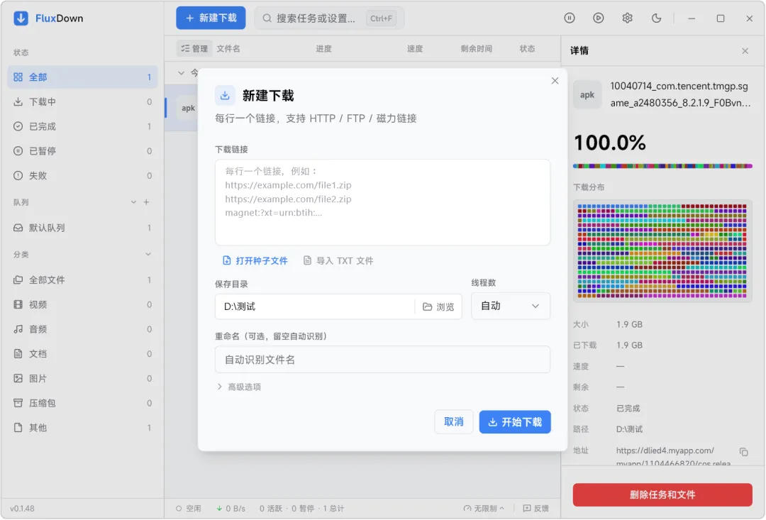Click the add queue plus icon
This screenshot has height=520, width=766.
point(146,202)
